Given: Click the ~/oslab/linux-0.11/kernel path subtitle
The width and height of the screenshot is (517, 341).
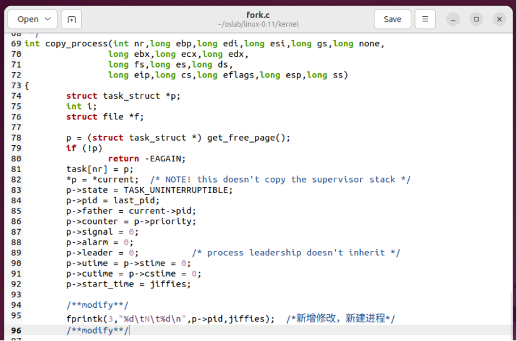Looking at the screenshot, I should point(258,24).
